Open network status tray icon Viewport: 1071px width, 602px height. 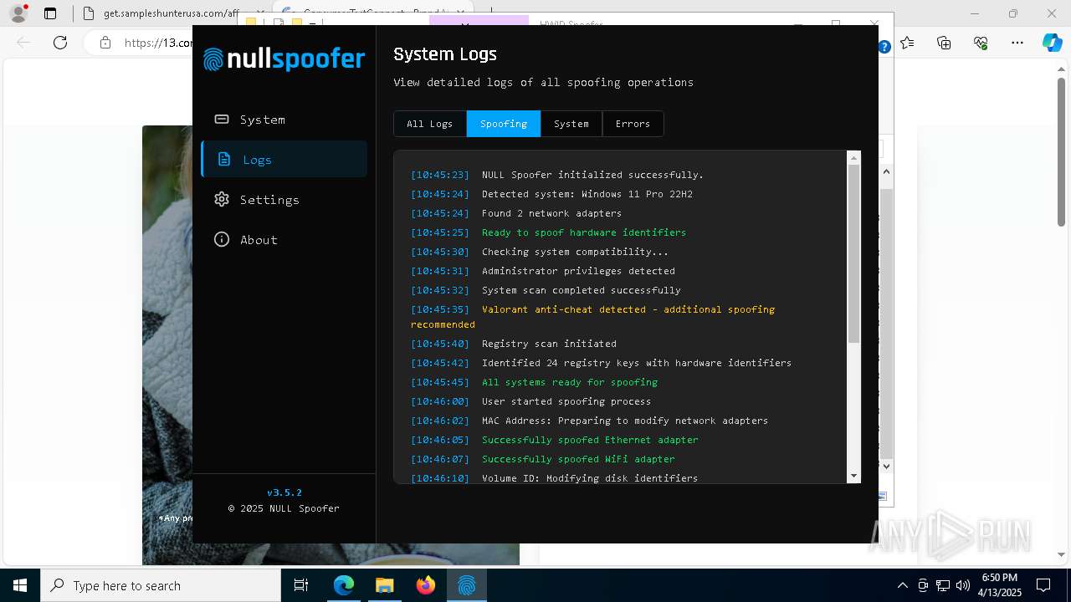943,585
